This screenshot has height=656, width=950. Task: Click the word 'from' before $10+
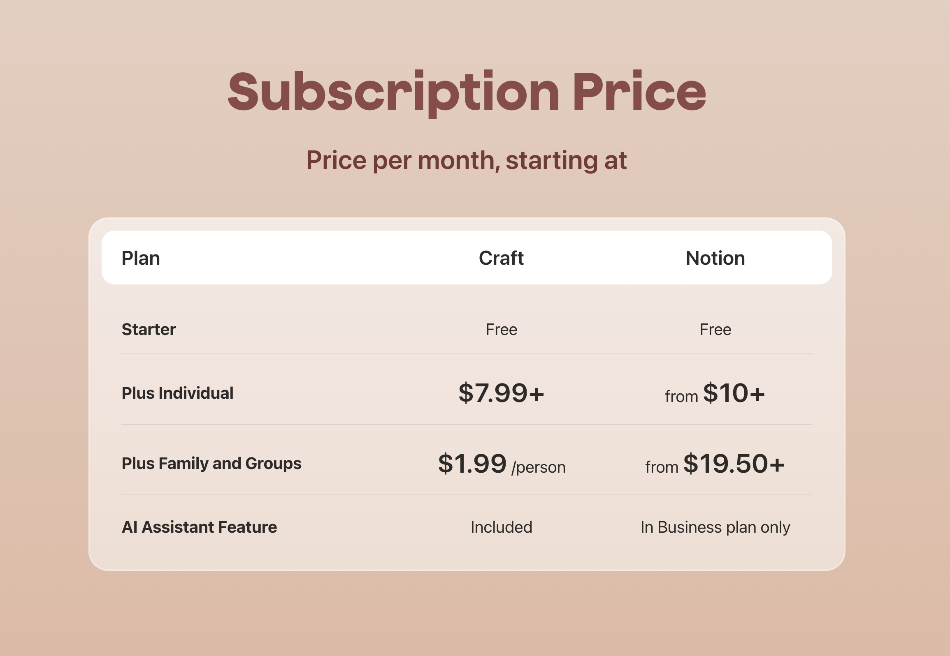[681, 397]
